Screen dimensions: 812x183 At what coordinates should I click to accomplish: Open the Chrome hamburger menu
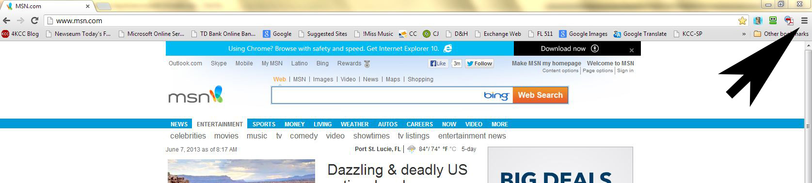[804, 21]
